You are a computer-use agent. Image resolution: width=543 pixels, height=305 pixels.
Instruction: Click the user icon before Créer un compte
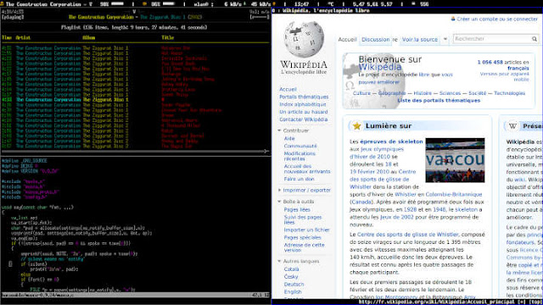453,19
